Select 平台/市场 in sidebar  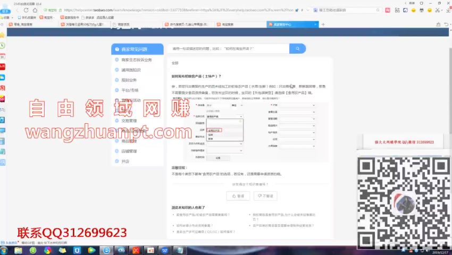click(x=130, y=90)
